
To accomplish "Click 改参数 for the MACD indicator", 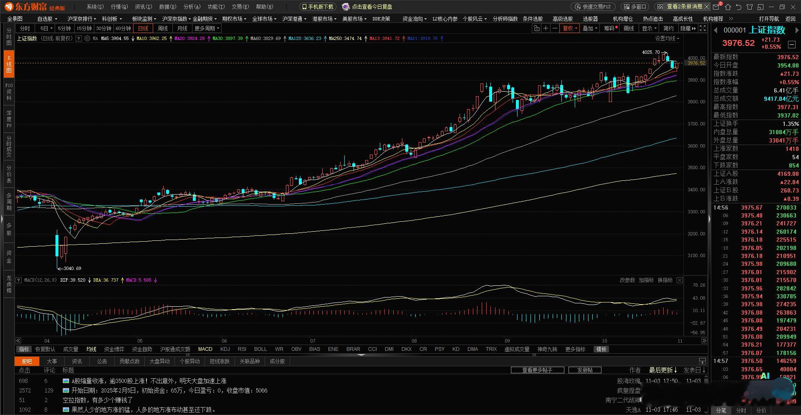I will (x=627, y=280).
